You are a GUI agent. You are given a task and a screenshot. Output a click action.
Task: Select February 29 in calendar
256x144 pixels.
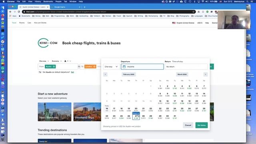[x=151, y=117]
